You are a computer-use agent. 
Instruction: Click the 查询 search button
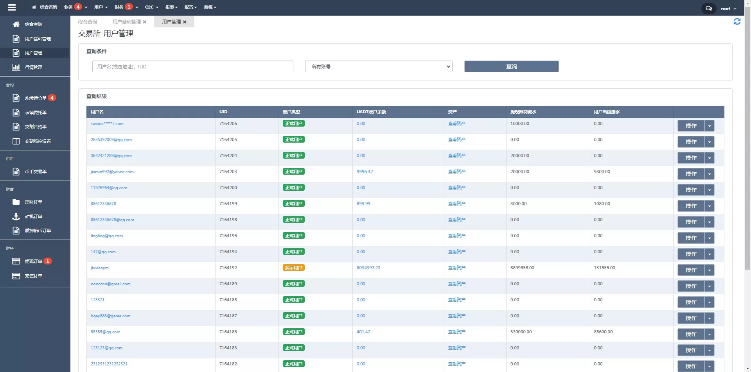511,66
